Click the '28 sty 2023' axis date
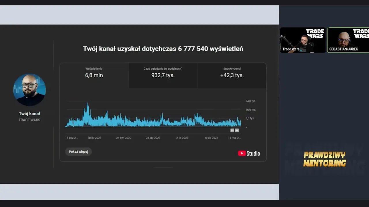Viewport: 369px width, 207px height. point(153,138)
